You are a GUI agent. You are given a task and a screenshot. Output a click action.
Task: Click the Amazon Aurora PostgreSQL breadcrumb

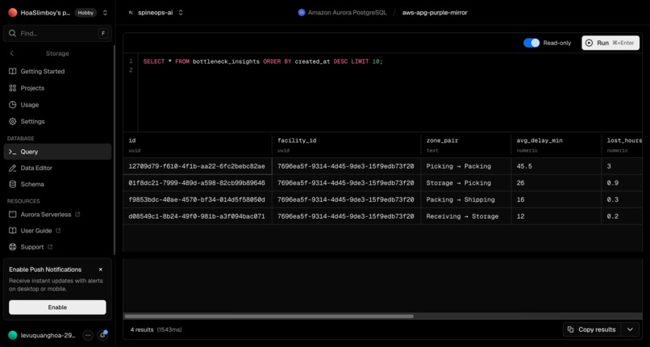[x=343, y=13]
